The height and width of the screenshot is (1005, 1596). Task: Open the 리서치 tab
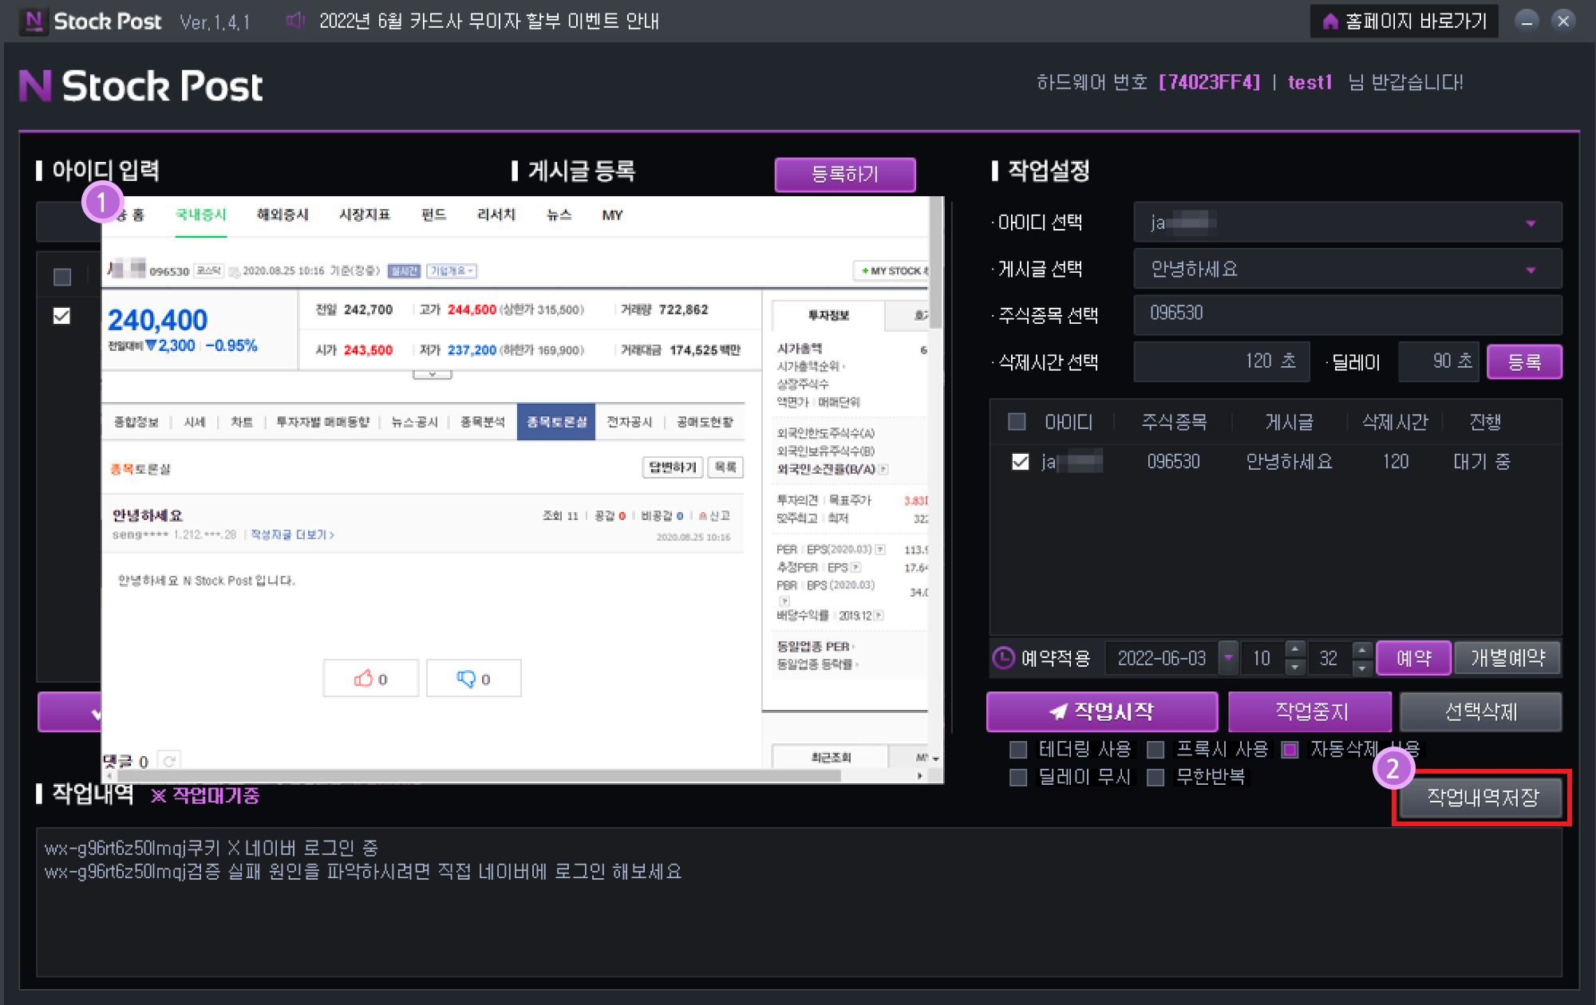pos(496,215)
